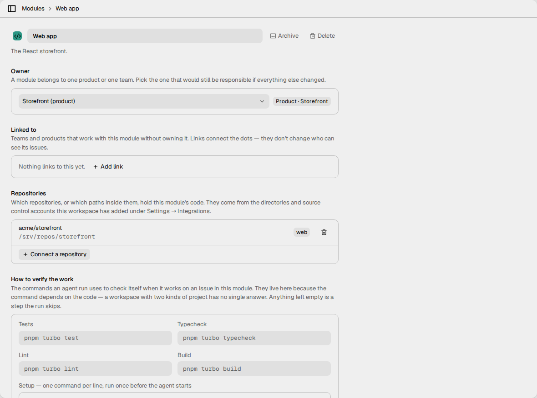Click the Product · Storefront badge
This screenshot has width=537, height=398.
302,101
